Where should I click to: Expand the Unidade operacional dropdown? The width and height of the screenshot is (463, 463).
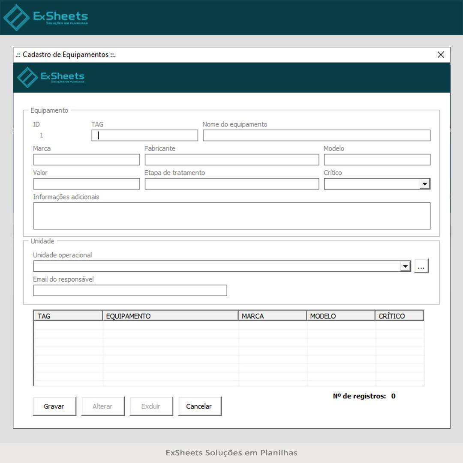406,266
